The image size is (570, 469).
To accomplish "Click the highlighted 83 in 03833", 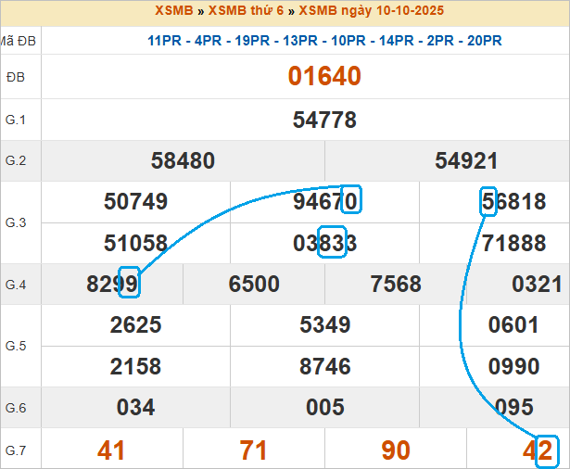I will point(332,243).
